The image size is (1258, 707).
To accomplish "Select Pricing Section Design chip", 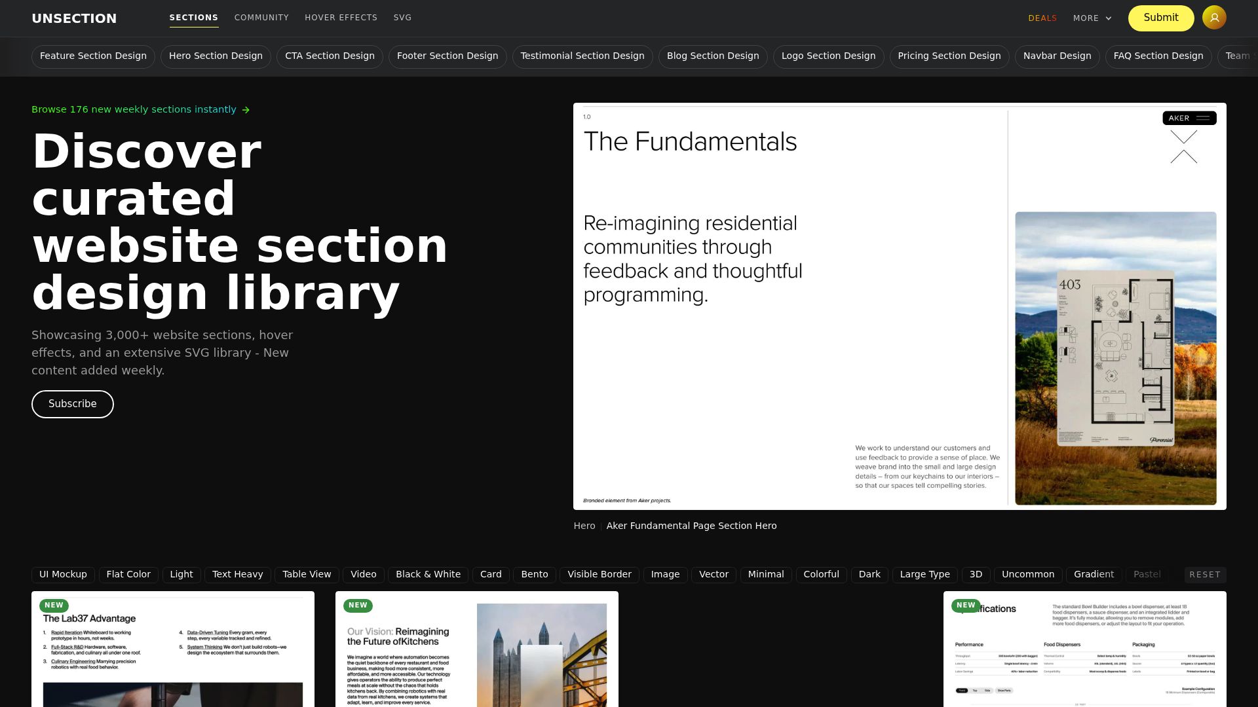I will pos(949,56).
